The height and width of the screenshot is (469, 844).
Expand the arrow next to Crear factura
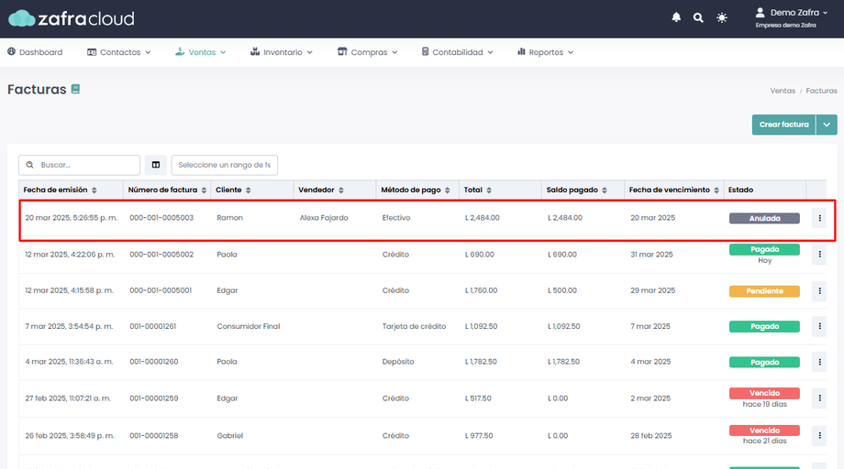(827, 125)
